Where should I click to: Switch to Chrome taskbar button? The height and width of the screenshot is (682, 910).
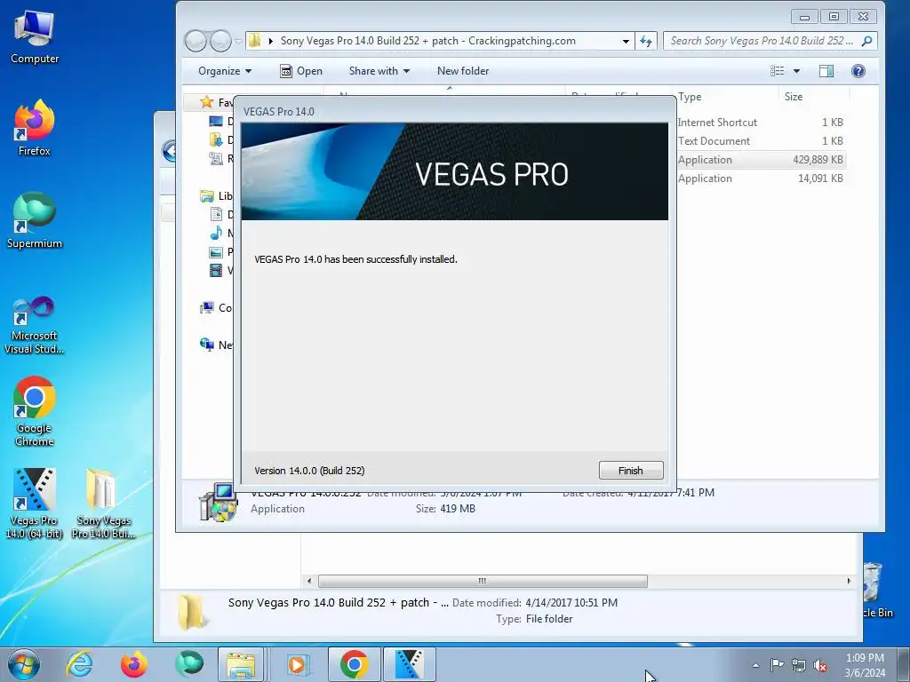354,664
